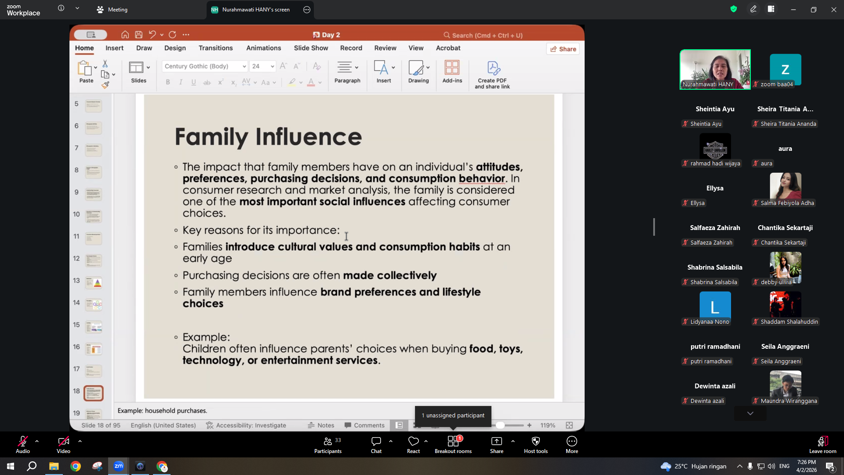Start camera with the Video button
This screenshot has width=844, height=475.
point(63,444)
